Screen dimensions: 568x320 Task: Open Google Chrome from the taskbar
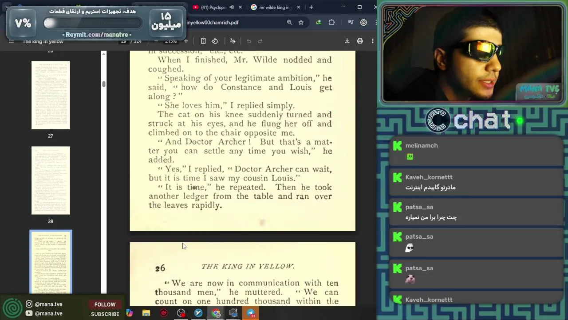[216, 313]
